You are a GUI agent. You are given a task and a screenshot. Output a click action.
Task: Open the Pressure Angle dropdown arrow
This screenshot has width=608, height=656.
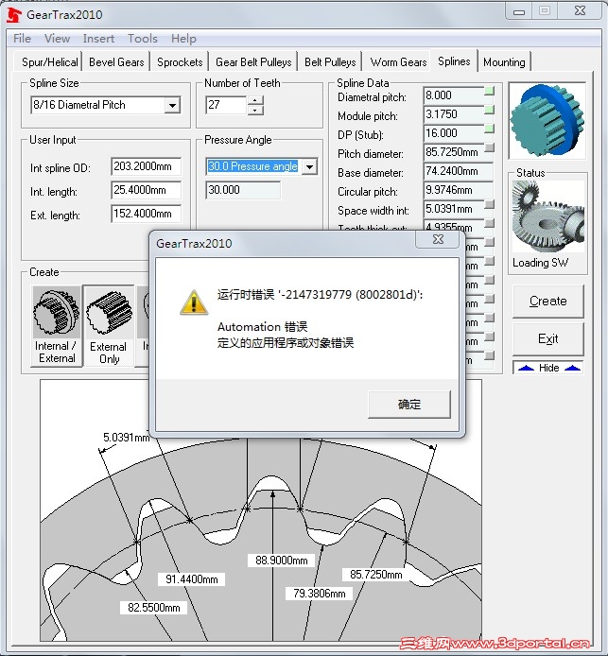click(x=309, y=167)
